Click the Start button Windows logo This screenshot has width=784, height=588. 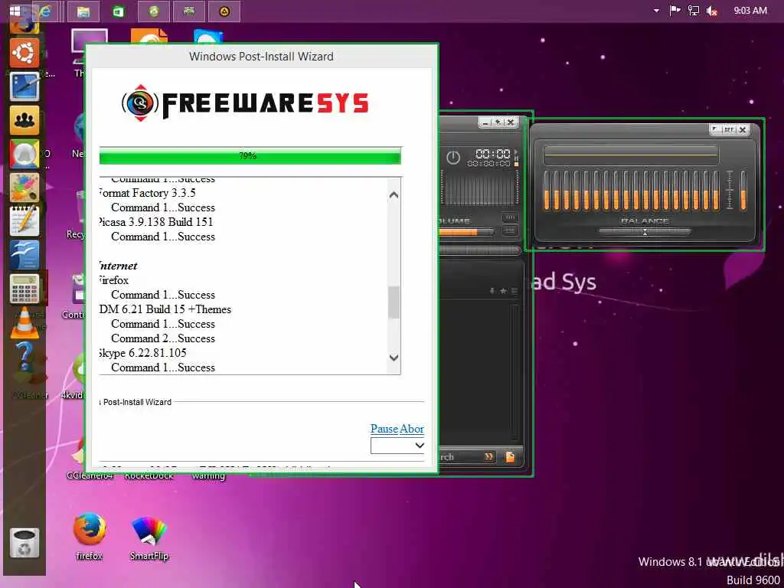tap(15, 11)
